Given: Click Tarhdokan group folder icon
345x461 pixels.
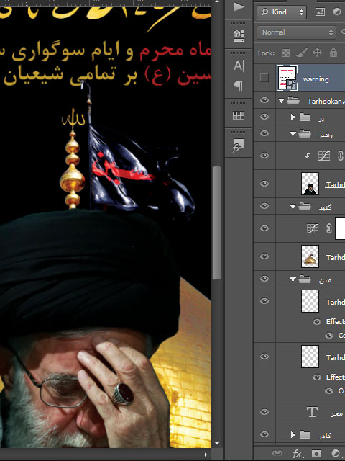Looking at the screenshot, I should click(x=293, y=101).
